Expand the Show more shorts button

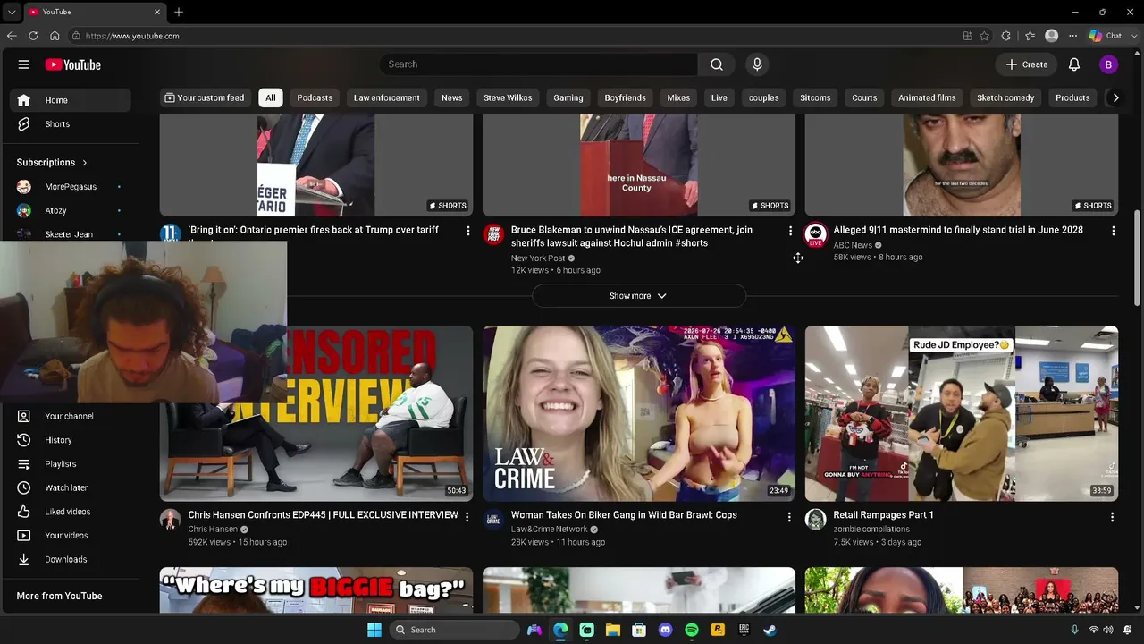[x=638, y=296]
